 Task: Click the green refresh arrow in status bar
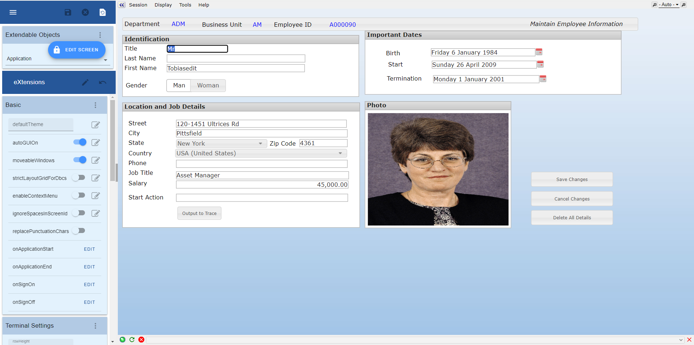click(x=132, y=340)
